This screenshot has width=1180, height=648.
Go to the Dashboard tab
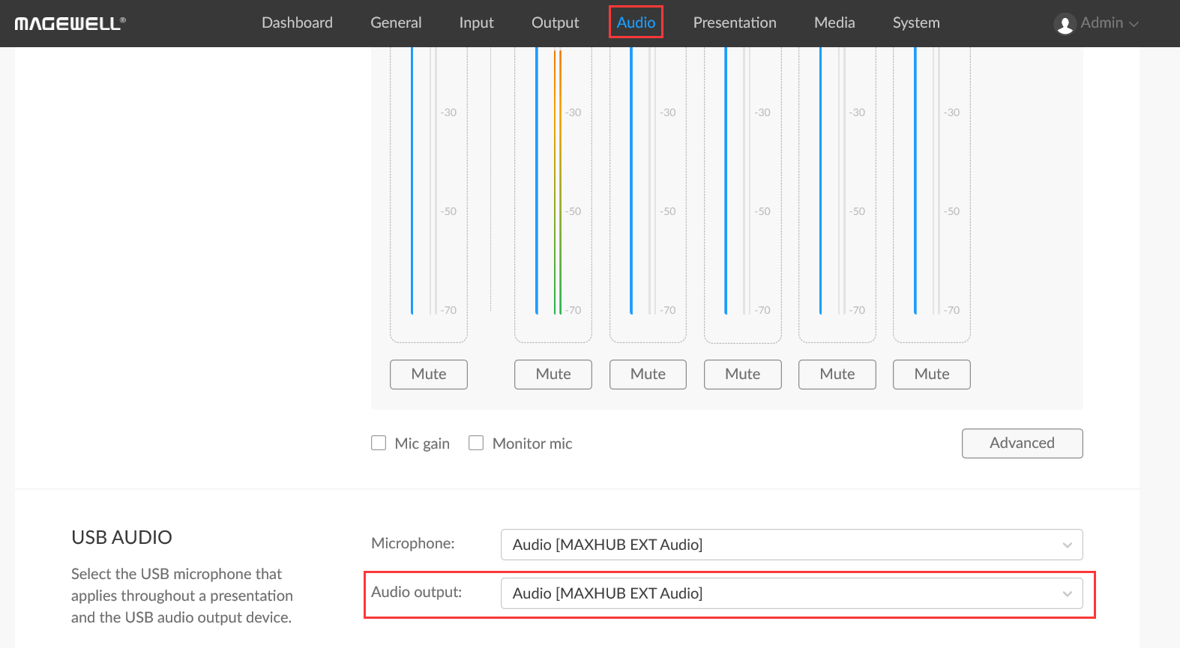[297, 22]
